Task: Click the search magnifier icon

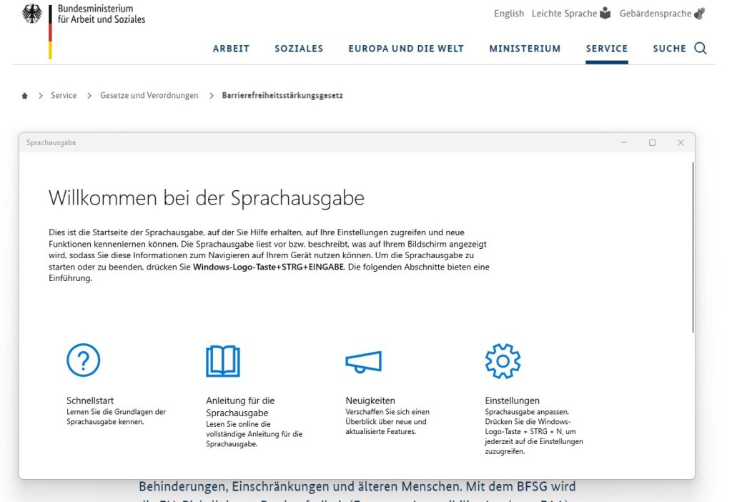Action: (x=701, y=49)
